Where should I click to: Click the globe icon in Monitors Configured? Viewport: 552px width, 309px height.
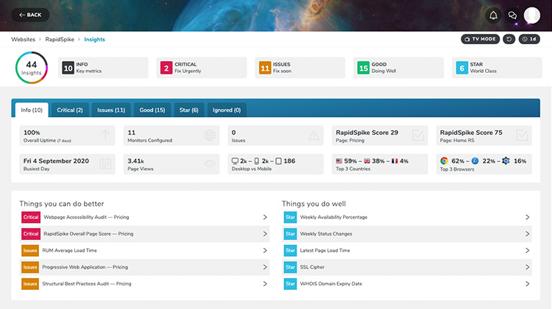tap(210, 135)
